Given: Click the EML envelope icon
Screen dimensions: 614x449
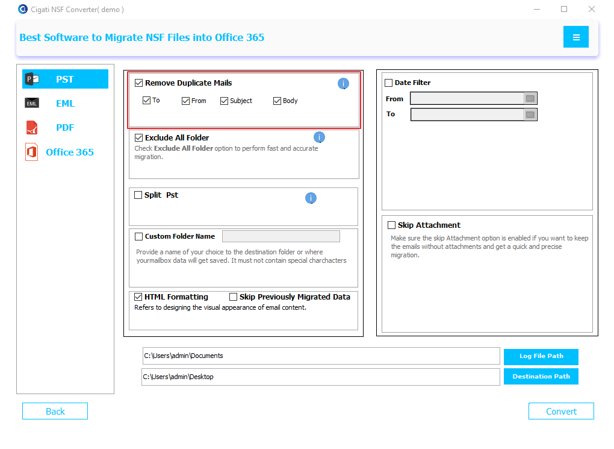Looking at the screenshot, I should click(x=32, y=103).
